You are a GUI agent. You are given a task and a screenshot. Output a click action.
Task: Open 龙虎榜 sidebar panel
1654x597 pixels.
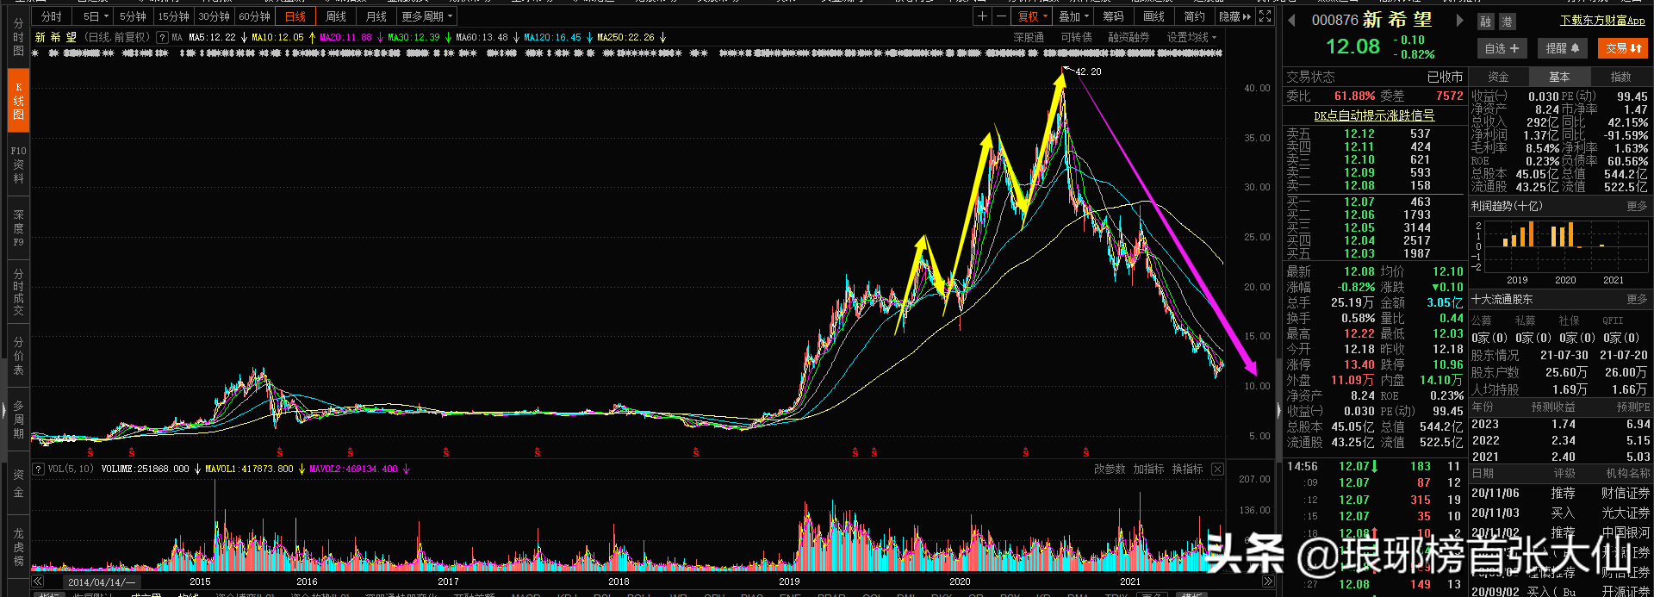[18, 547]
